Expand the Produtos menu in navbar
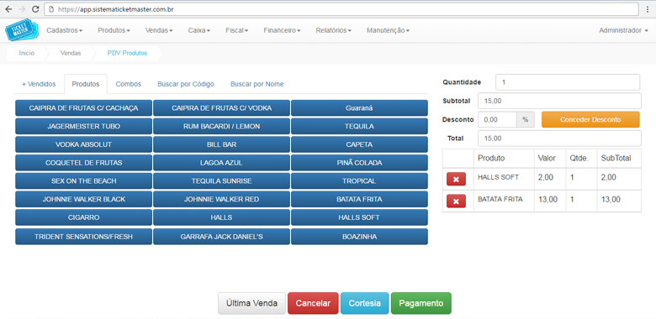The image size is (656, 319). pos(114,30)
